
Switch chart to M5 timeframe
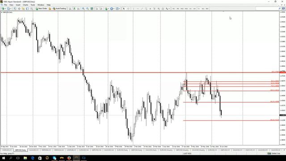178,8
